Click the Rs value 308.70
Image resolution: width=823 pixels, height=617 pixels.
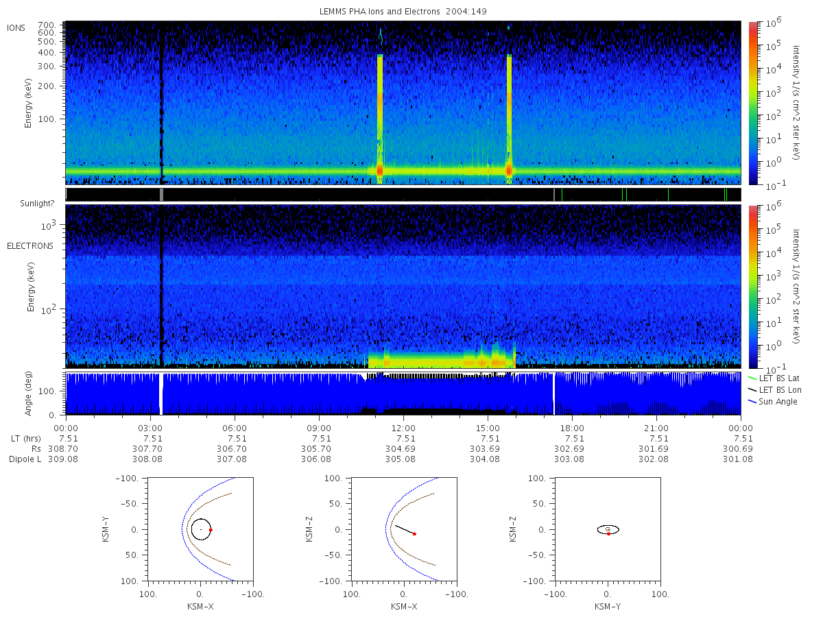[64, 448]
